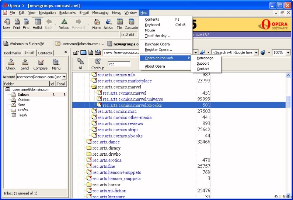
Task: Click the Tile windows icon
Action: pos(119,24)
